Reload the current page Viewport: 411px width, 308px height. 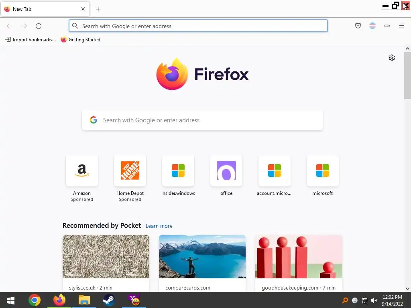pyautogui.click(x=39, y=26)
